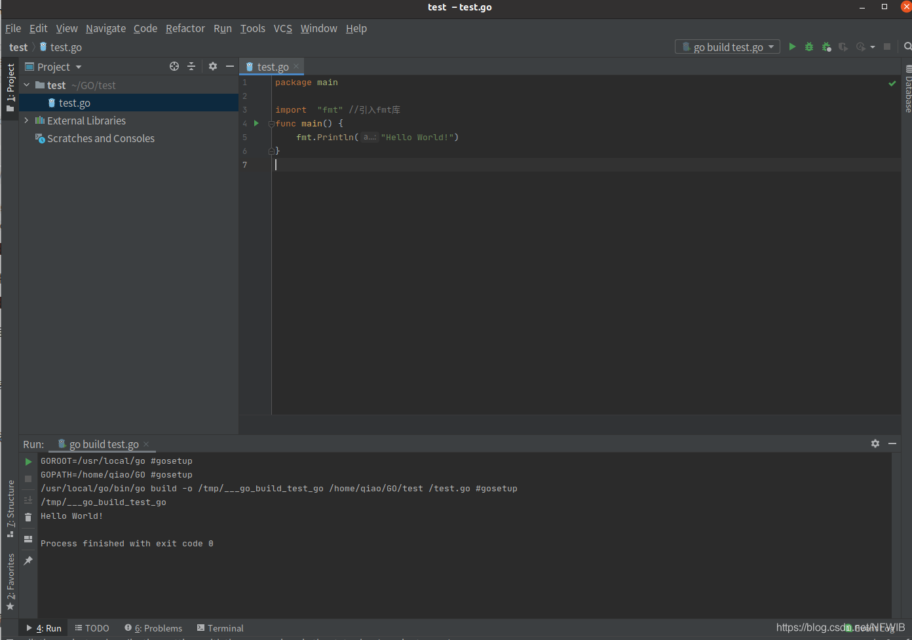Click Locate/Select Opened File target icon
Image resolution: width=912 pixels, height=640 pixels.
[x=174, y=66]
